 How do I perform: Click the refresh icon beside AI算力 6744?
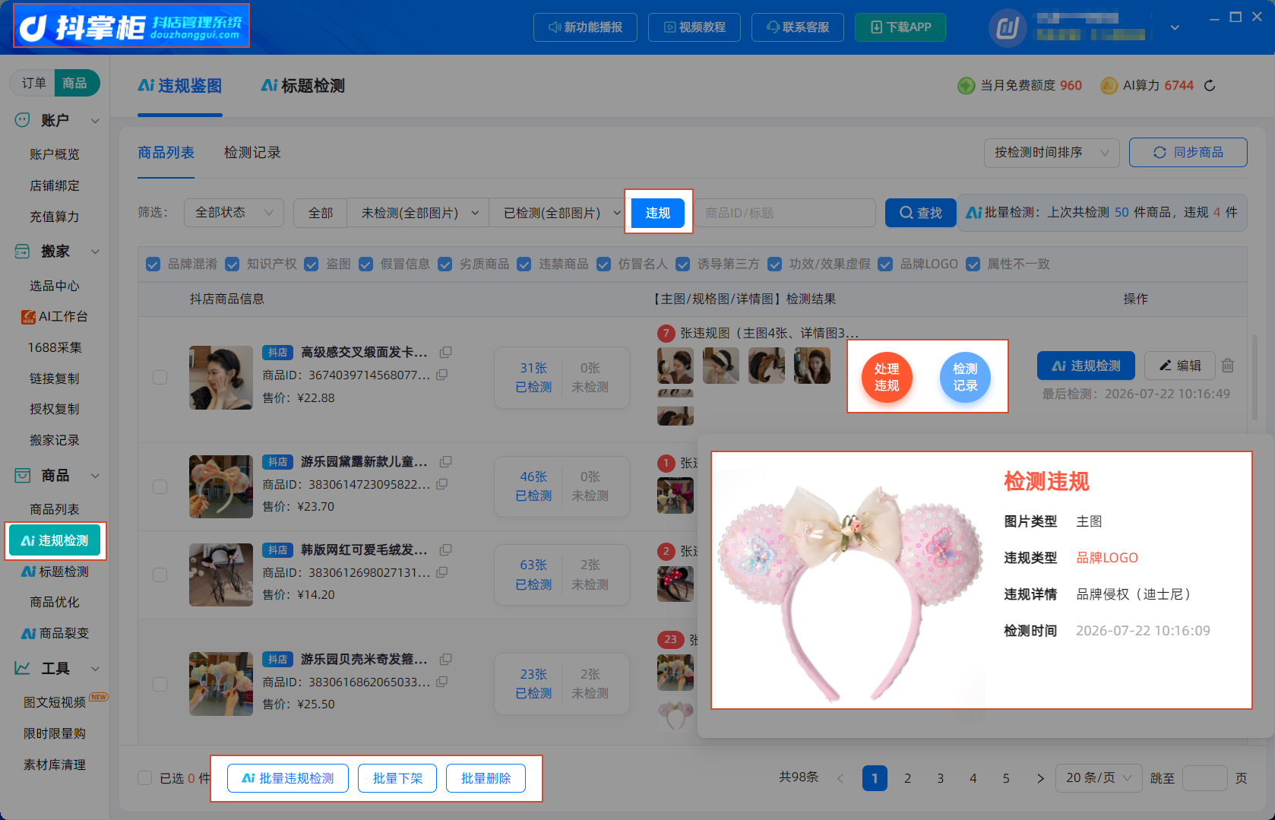1210,86
